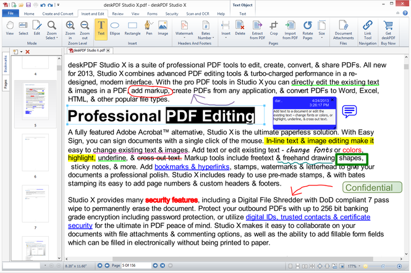411x273 pixels.
Task: Select the Link Tool
Action: (368, 30)
